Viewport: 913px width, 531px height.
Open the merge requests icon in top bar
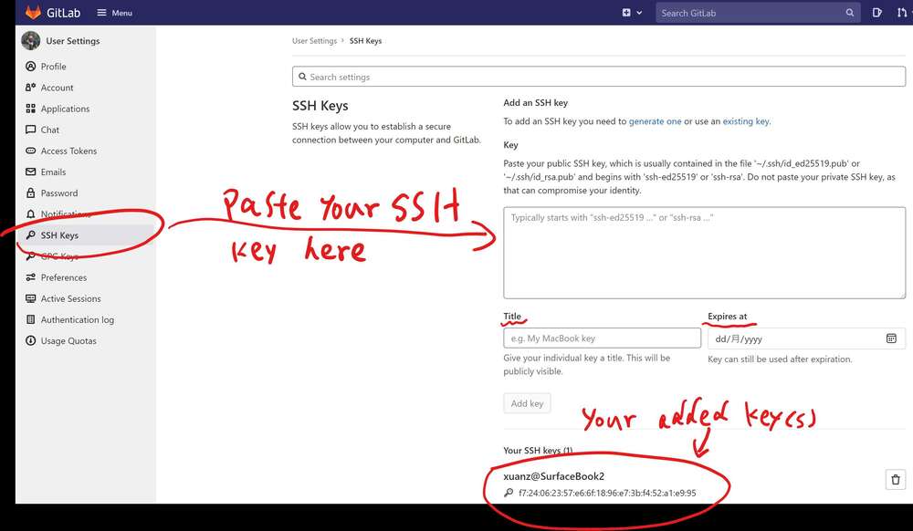click(902, 12)
